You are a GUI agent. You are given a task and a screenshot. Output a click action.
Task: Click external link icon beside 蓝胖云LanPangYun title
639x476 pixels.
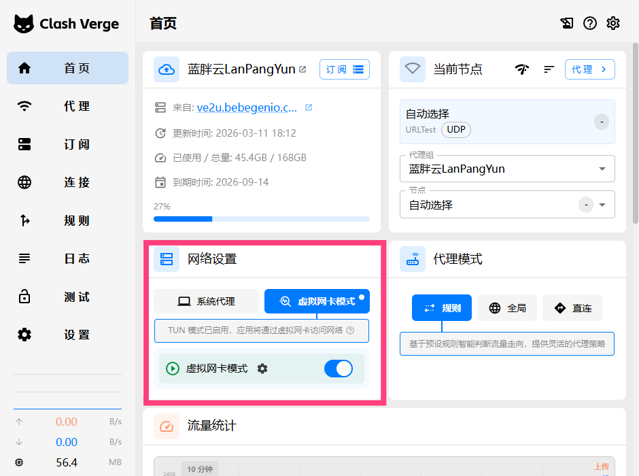point(303,69)
